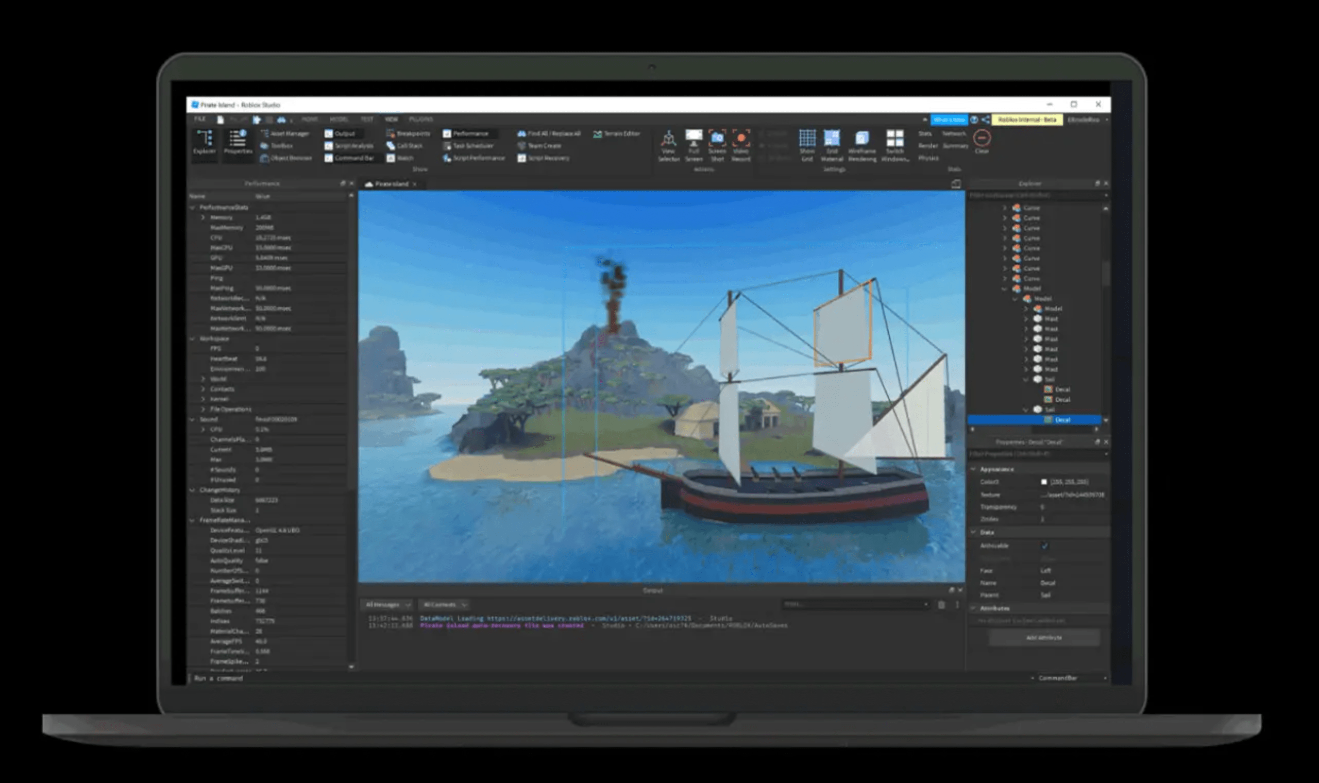Toggle the Show Grid button
Screen dimensions: 1319x783
[807, 139]
